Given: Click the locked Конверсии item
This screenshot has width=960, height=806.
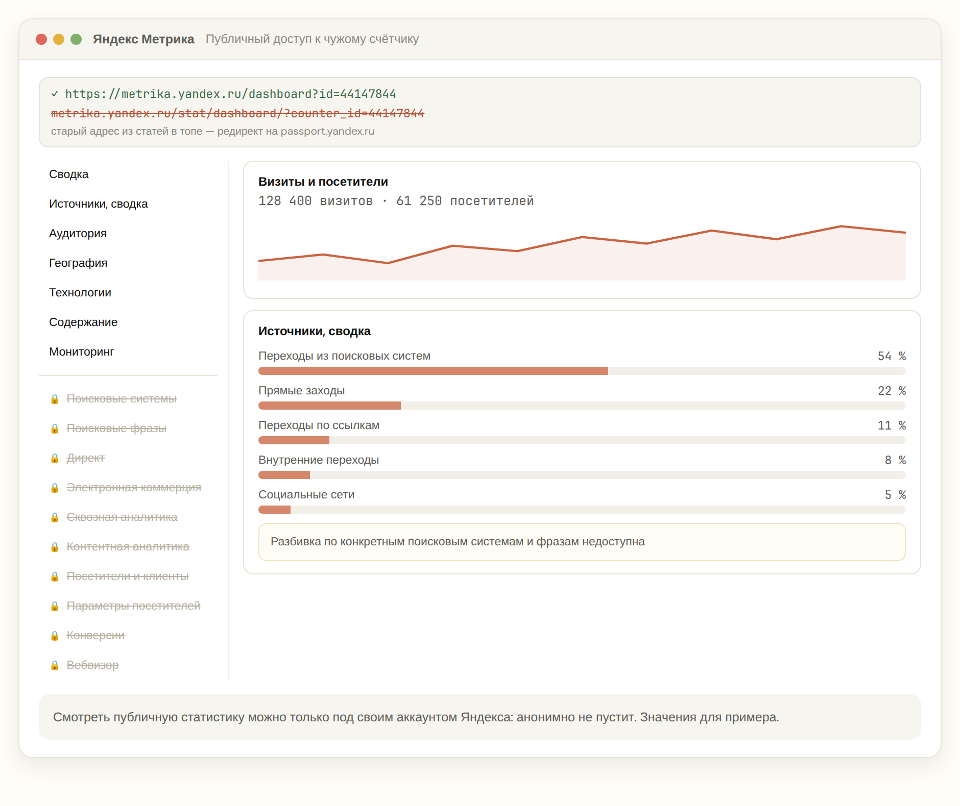Looking at the screenshot, I should [x=95, y=636].
